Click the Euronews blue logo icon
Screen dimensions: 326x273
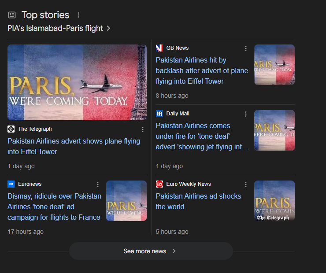11,184
